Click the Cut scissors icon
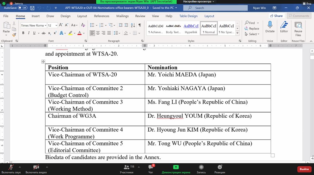This screenshot has width=314, height=175. [x=14, y=23]
